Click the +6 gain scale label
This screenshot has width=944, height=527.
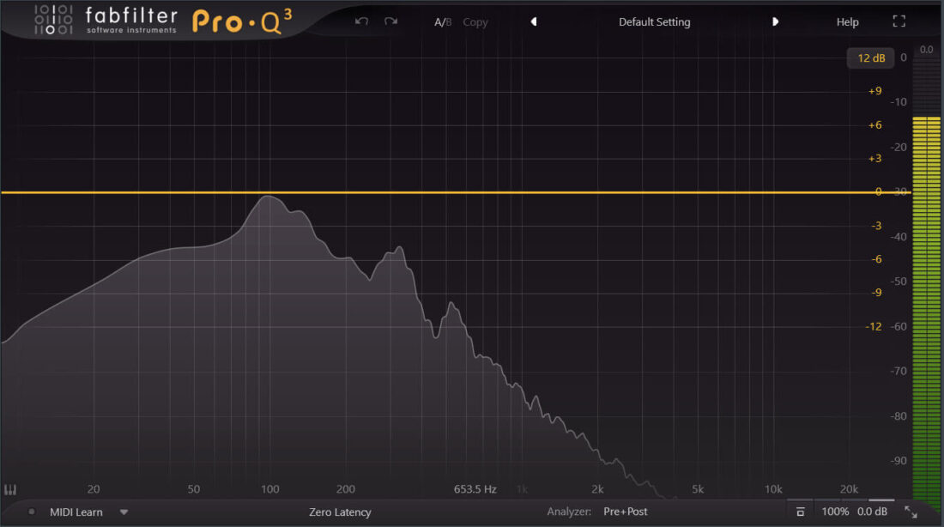[x=874, y=125]
